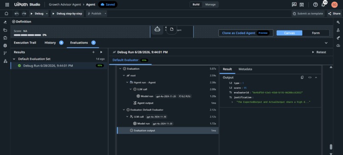Open the snapshot icon beside feedback
Viewport: 343px width, 155px height.
click(302, 5)
